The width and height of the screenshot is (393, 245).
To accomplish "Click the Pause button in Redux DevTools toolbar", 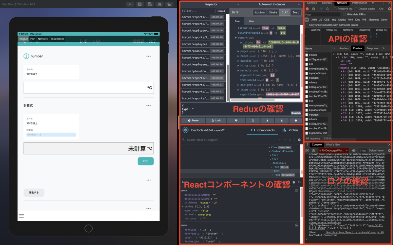I will [x=193, y=121].
